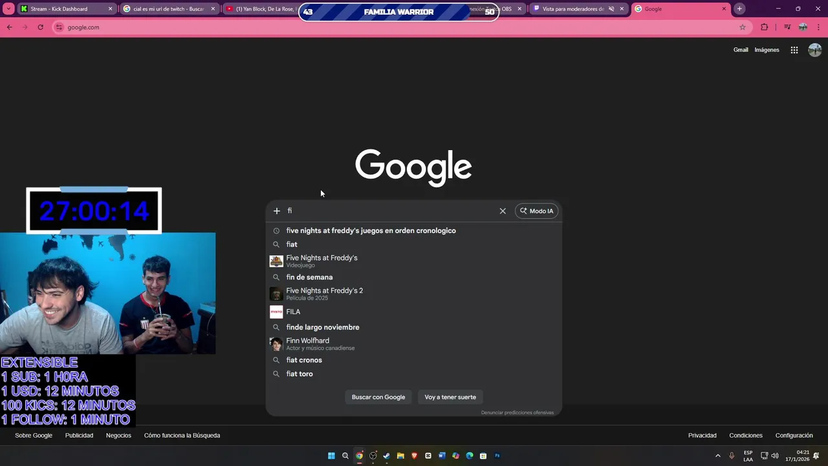Switch to the Yan Block YouTube tab
The image size is (828, 466).
coord(265,9)
